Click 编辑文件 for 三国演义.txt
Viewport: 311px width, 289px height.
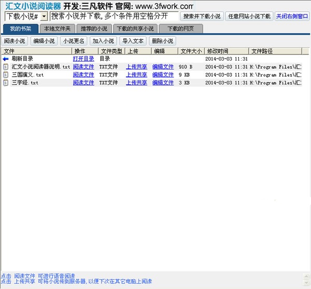tap(163, 75)
